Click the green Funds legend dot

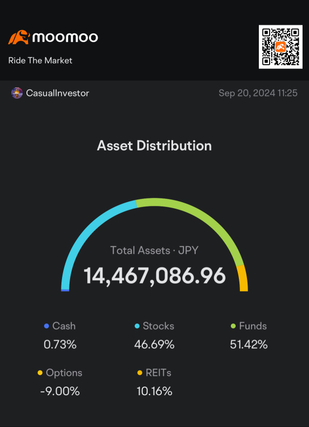coord(234,326)
